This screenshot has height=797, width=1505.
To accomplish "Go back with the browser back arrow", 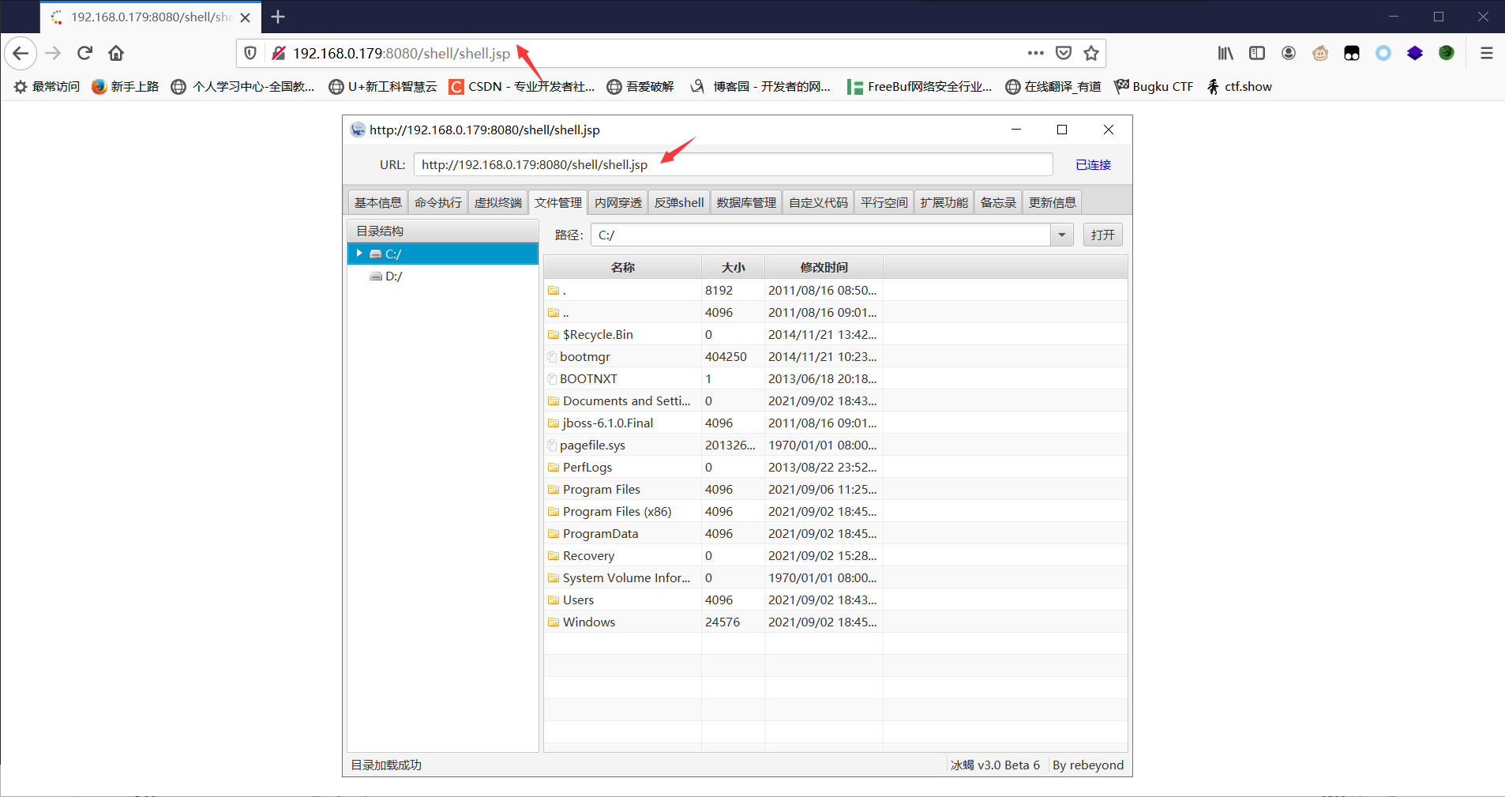I will pyautogui.click(x=21, y=53).
